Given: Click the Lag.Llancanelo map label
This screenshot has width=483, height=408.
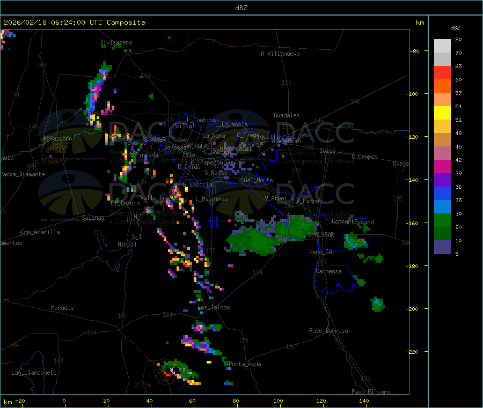Looking at the screenshot, I should click(34, 373).
